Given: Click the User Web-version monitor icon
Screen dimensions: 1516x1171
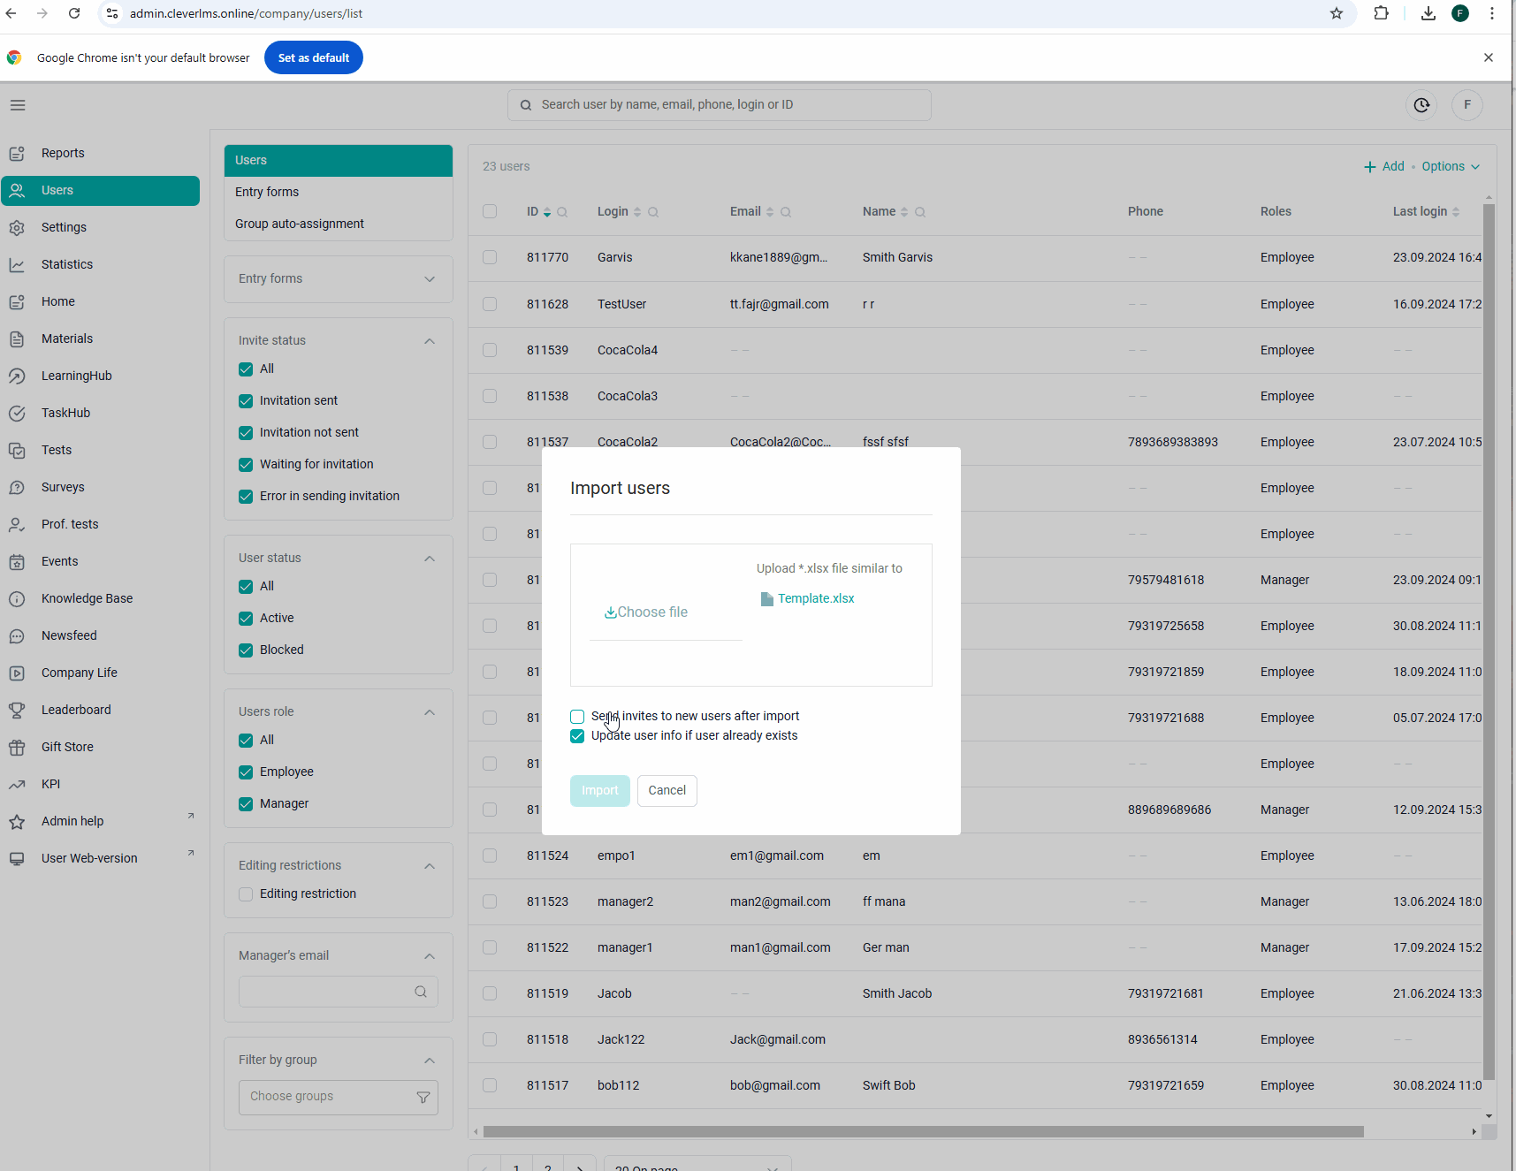Looking at the screenshot, I should coord(17,858).
